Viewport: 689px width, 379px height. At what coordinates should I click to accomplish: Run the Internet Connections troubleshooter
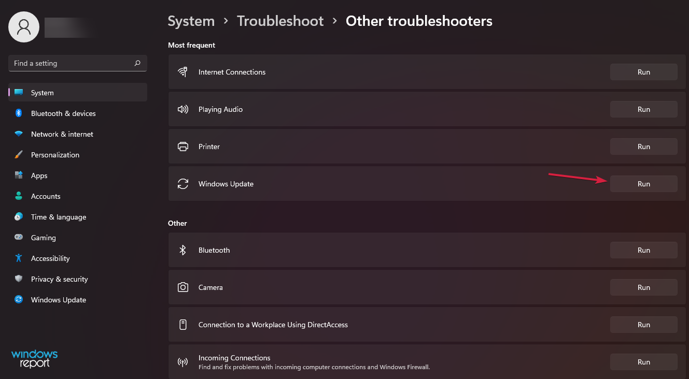pyautogui.click(x=643, y=72)
